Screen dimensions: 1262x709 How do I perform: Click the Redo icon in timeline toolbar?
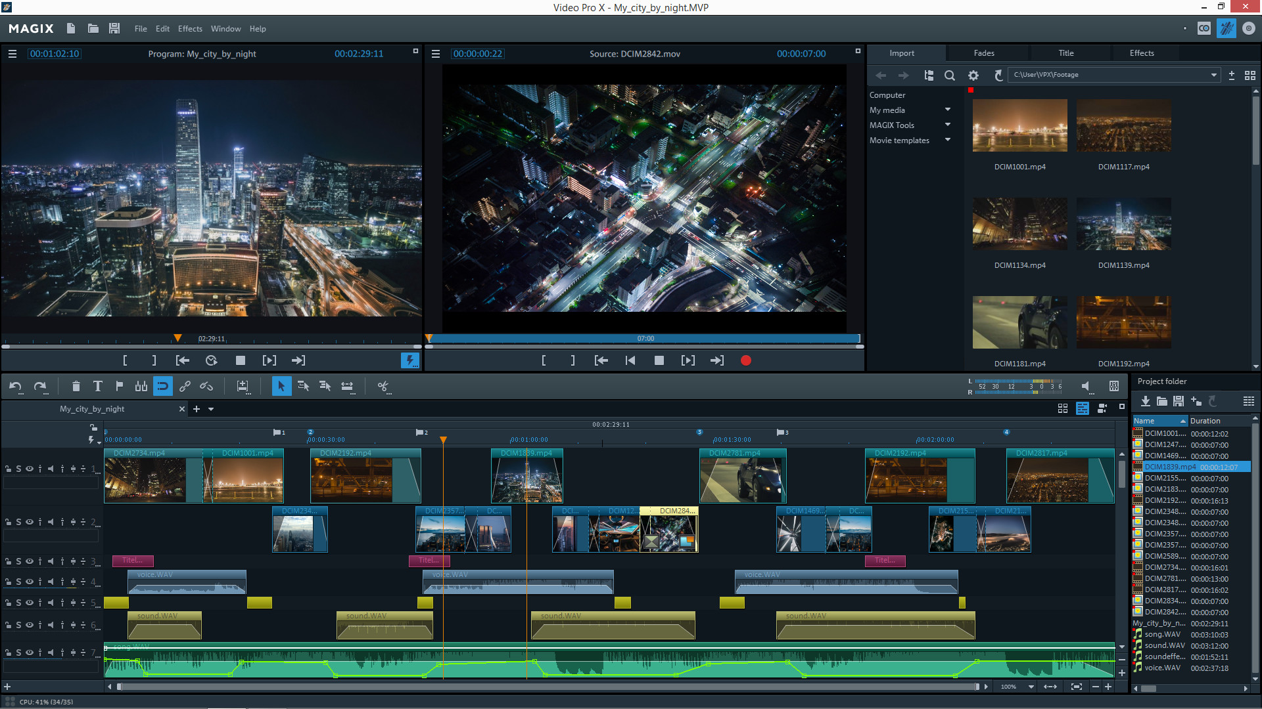click(39, 386)
